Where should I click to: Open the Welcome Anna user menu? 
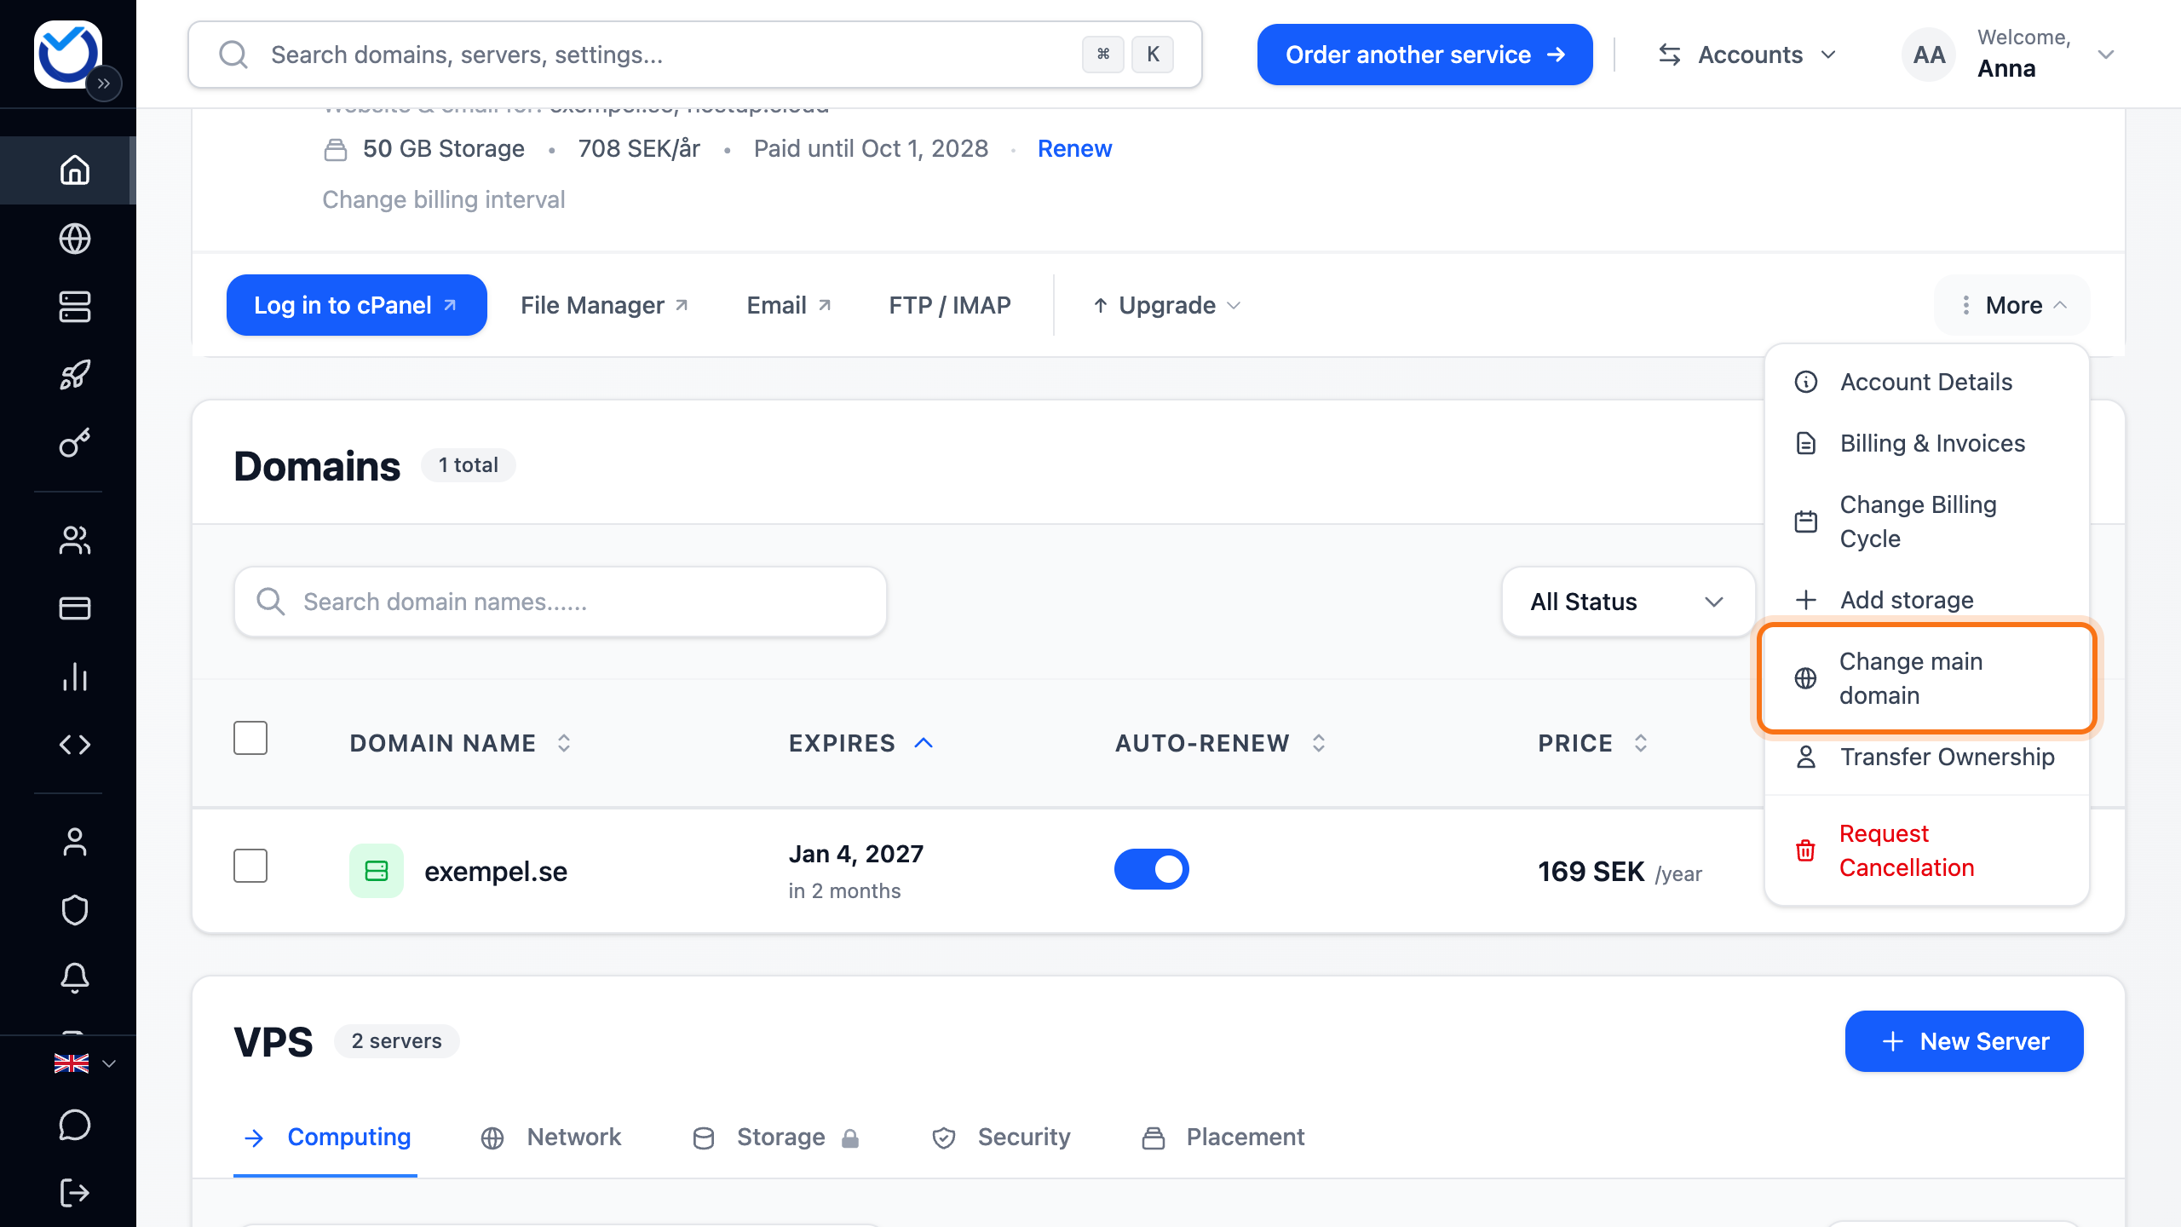pos(2007,55)
